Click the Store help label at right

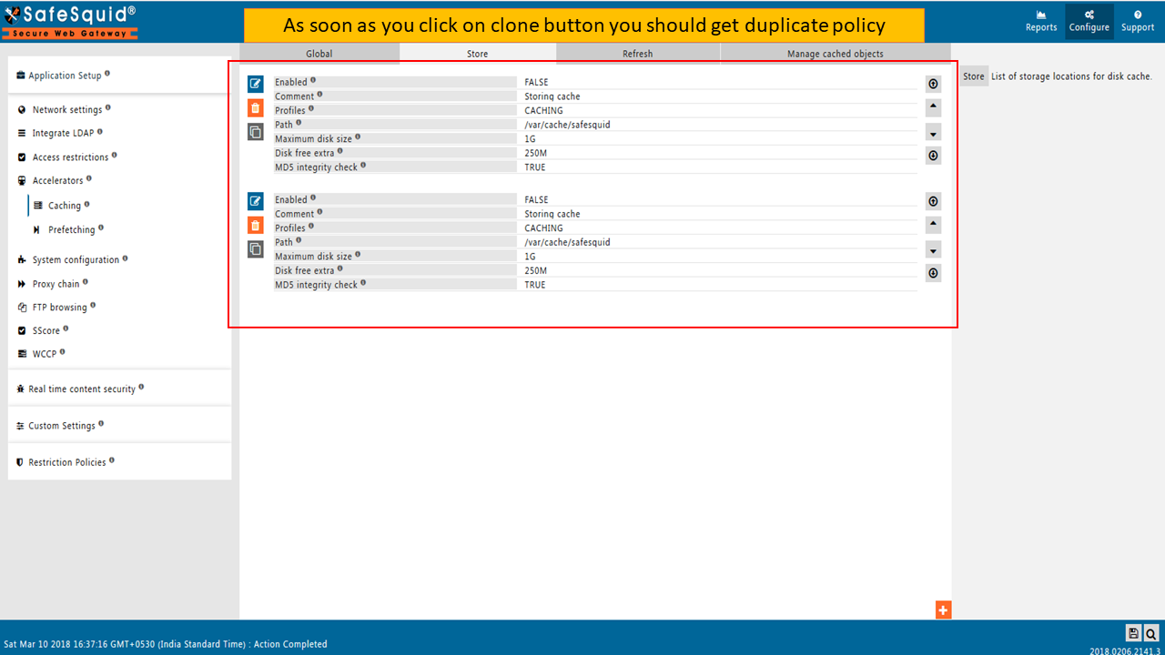[x=974, y=76]
